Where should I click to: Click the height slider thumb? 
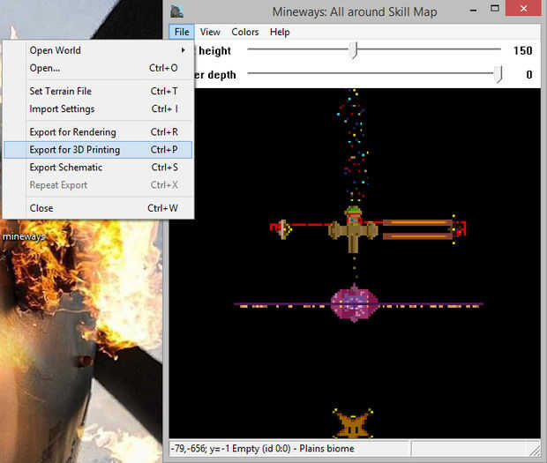pos(355,50)
